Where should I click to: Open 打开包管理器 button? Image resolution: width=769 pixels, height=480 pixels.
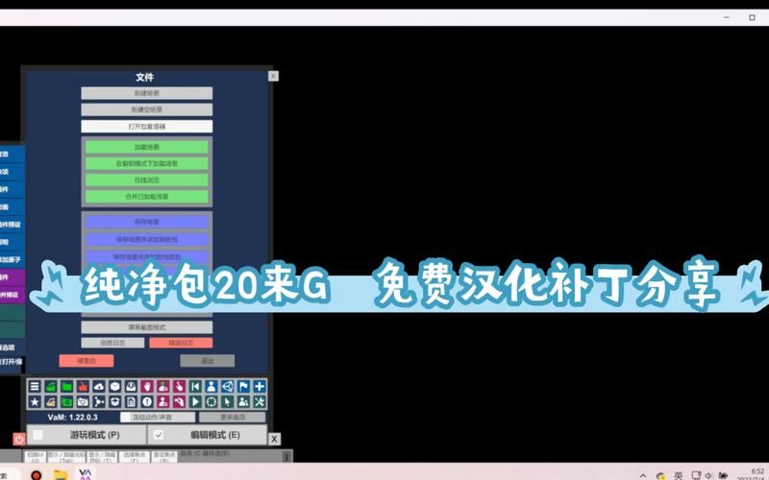click(147, 127)
